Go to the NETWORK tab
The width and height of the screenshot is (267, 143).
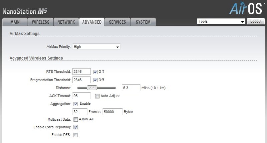point(66,22)
